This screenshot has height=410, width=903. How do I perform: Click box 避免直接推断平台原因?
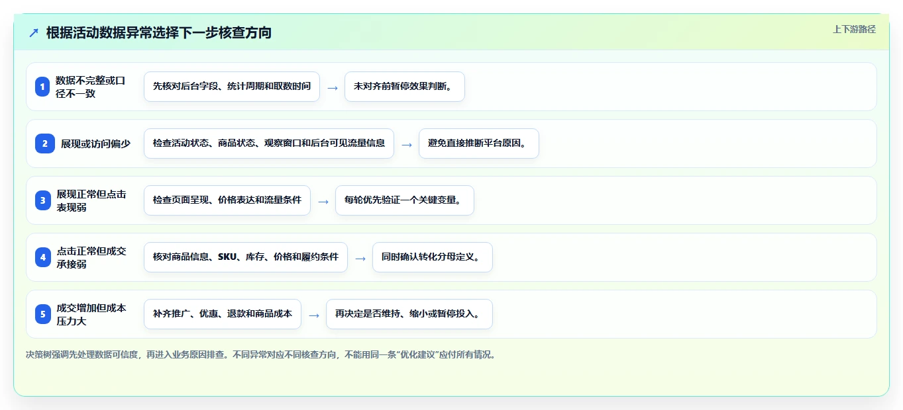[479, 143]
